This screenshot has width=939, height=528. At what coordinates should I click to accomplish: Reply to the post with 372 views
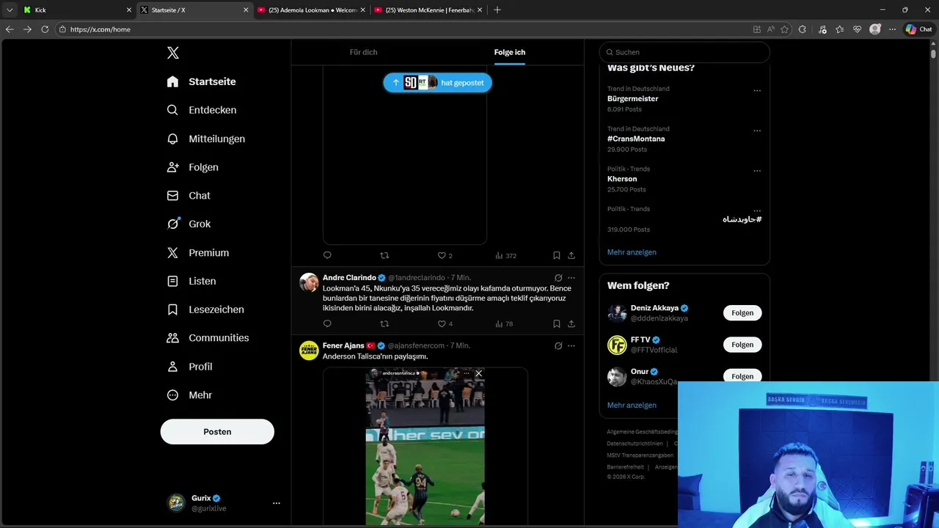(x=327, y=255)
